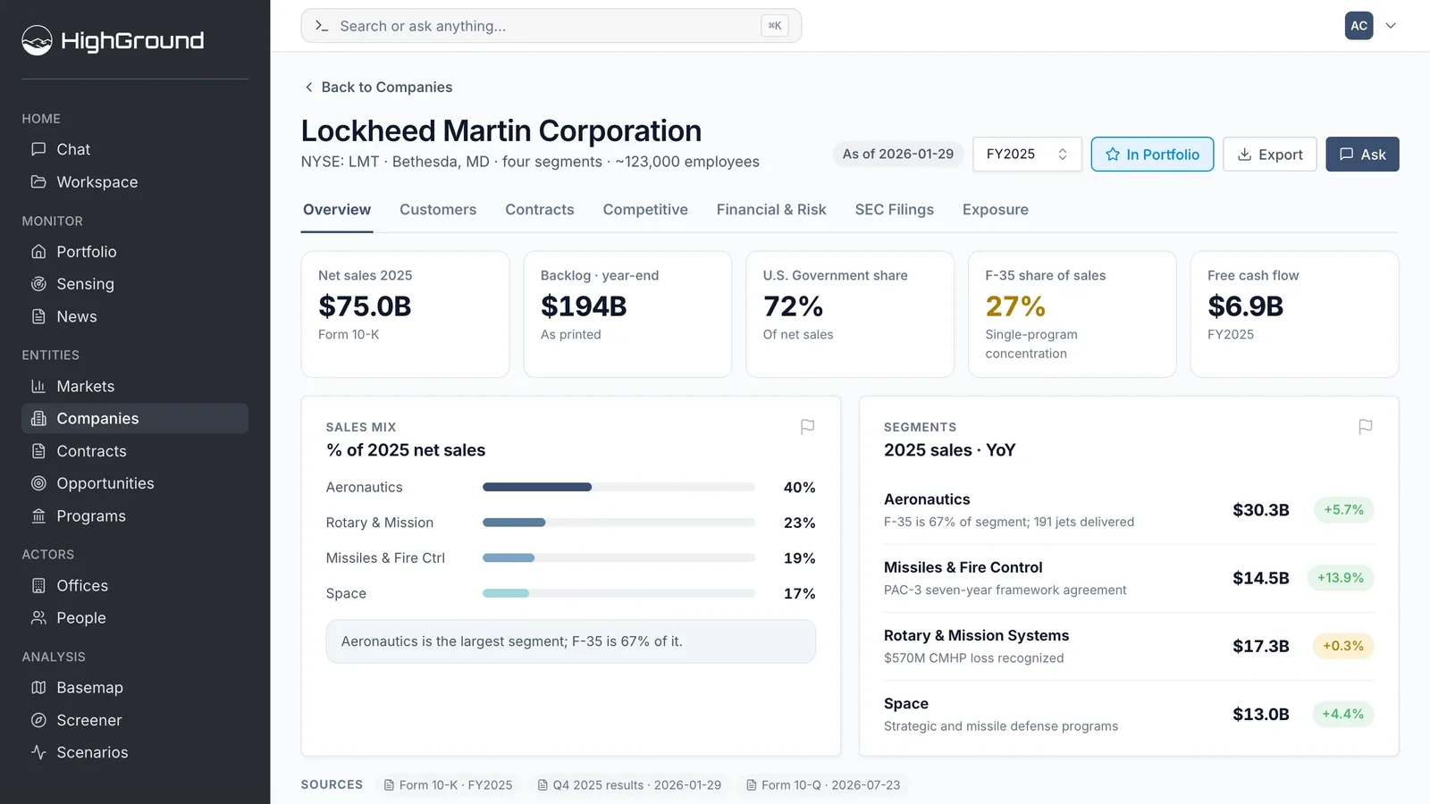The width and height of the screenshot is (1430, 804).
Task: Select the Missiles & Fire Control segment row
Action: [x=1129, y=578]
